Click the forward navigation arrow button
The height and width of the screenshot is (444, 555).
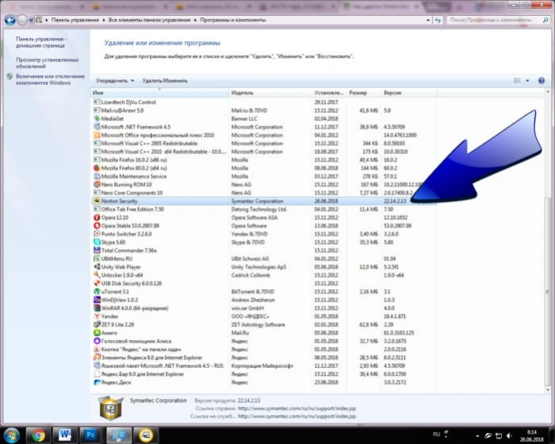coord(22,20)
